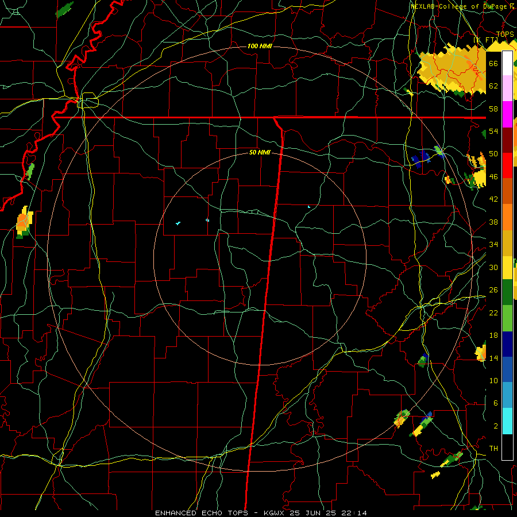The width and height of the screenshot is (517, 517).
Task: Click the legend value '22'
Action: coord(493,312)
